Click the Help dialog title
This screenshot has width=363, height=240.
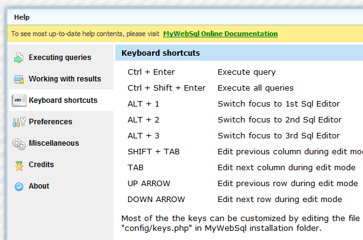[x=21, y=17]
